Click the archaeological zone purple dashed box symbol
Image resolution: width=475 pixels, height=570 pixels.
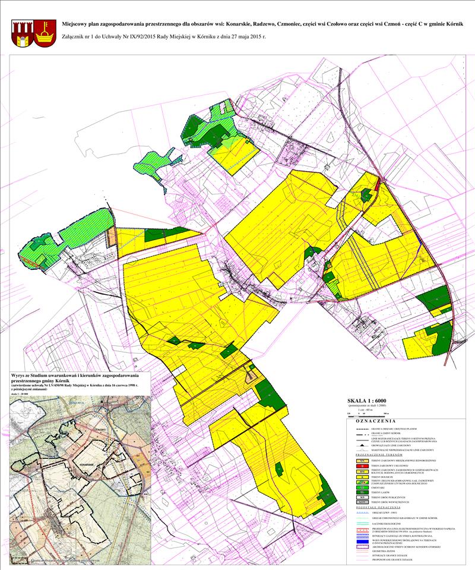tap(362, 547)
